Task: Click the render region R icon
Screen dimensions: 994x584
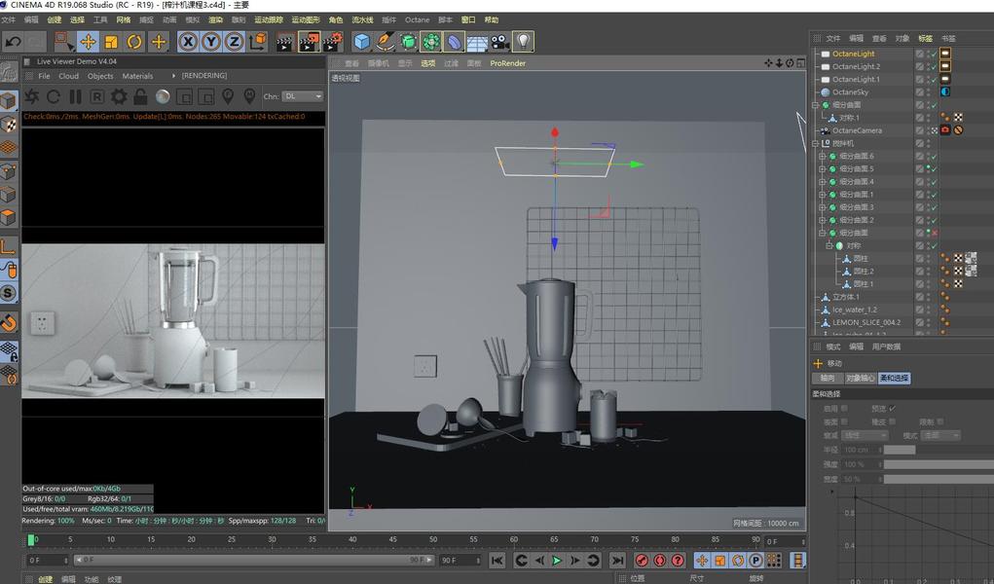Action: pyautogui.click(x=97, y=96)
